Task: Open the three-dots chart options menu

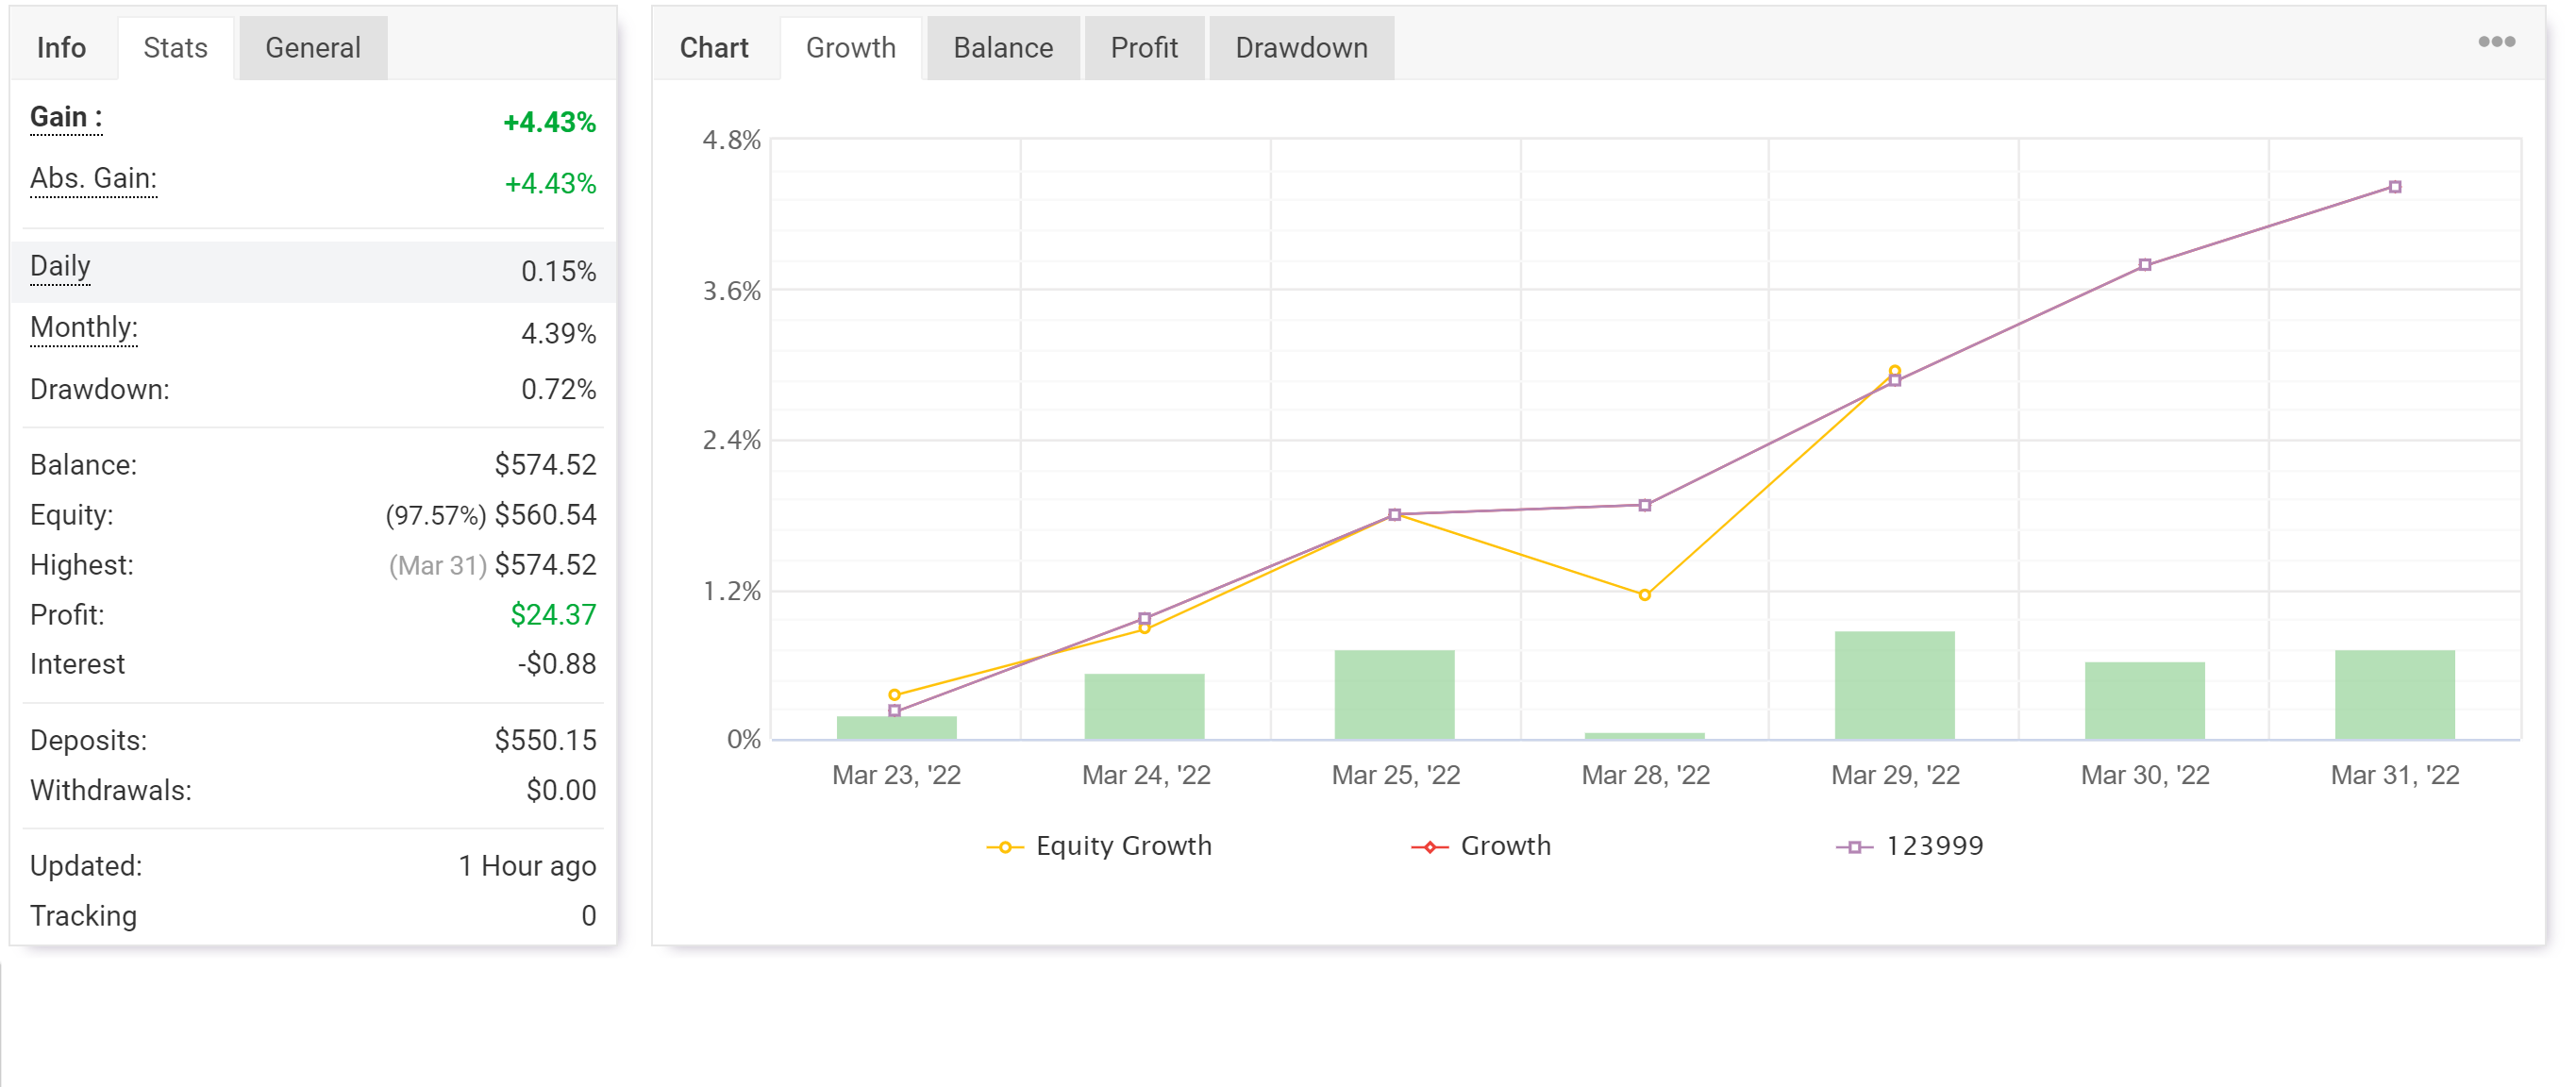Action: coord(2495,42)
